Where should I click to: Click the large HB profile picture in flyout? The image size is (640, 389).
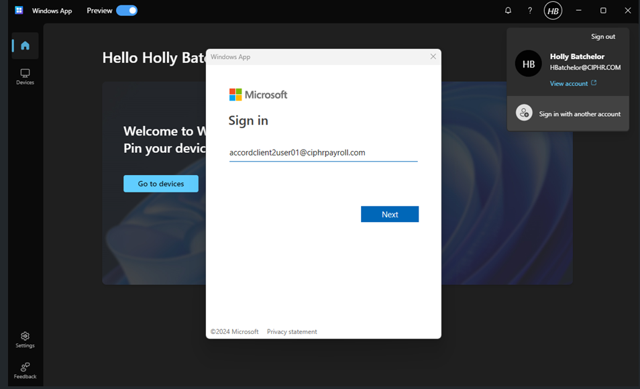click(x=528, y=64)
